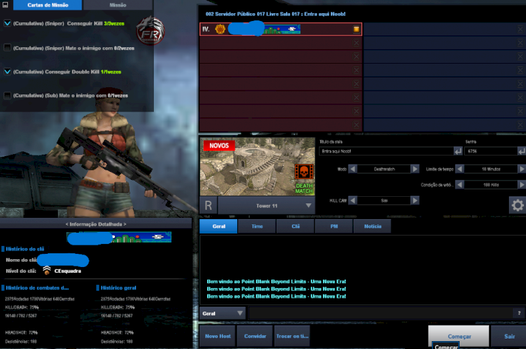Close the second red team slot
Image resolution: width=526 pixels, height=349 pixels.
[x=356, y=43]
